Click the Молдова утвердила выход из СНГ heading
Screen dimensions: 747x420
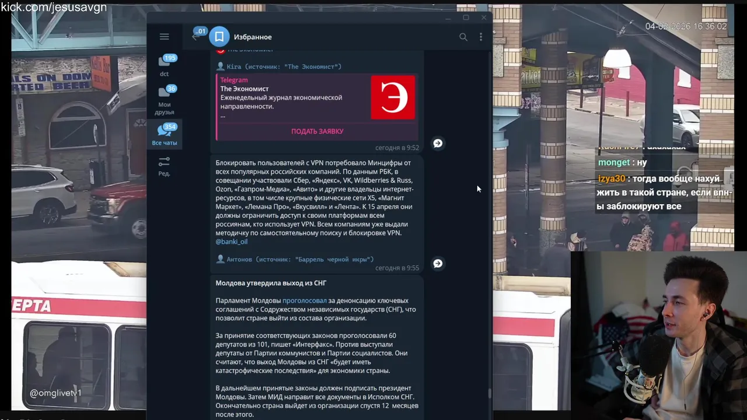click(271, 283)
